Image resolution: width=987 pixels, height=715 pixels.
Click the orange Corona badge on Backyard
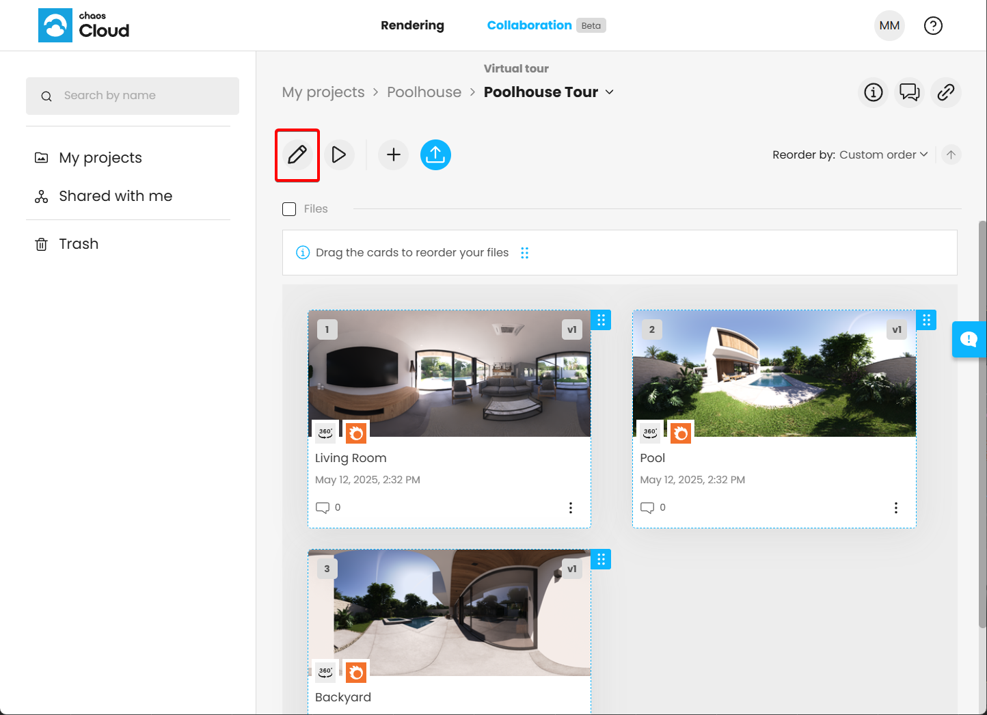coord(355,672)
